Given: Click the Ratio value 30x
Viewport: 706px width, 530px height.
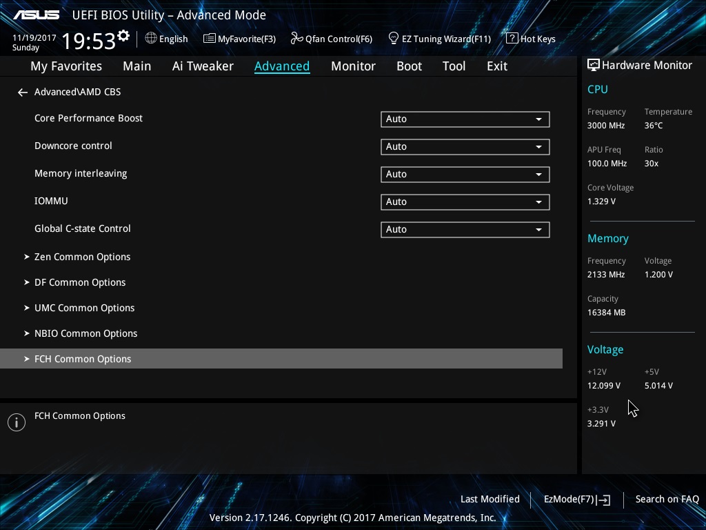Looking at the screenshot, I should [651, 164].
